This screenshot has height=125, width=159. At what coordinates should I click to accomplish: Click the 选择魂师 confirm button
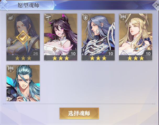[79, 113]
